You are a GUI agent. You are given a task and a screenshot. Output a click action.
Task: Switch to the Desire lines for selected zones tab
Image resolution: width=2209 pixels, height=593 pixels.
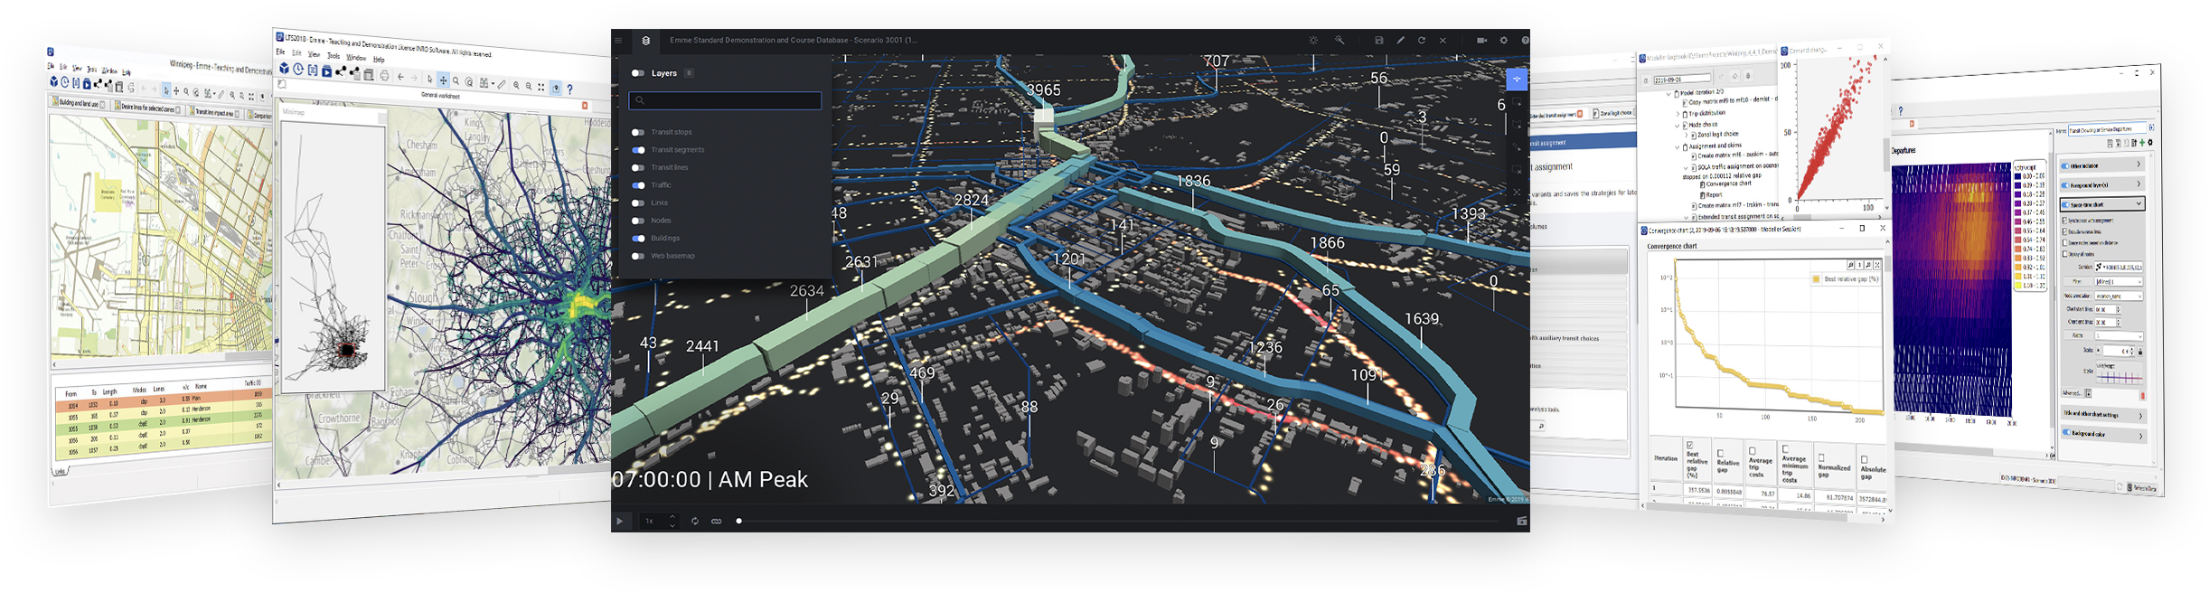(x=148, y=108)
